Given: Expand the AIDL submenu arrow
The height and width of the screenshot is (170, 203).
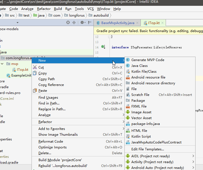Looking at the screenshot, I should pos(193,156).
